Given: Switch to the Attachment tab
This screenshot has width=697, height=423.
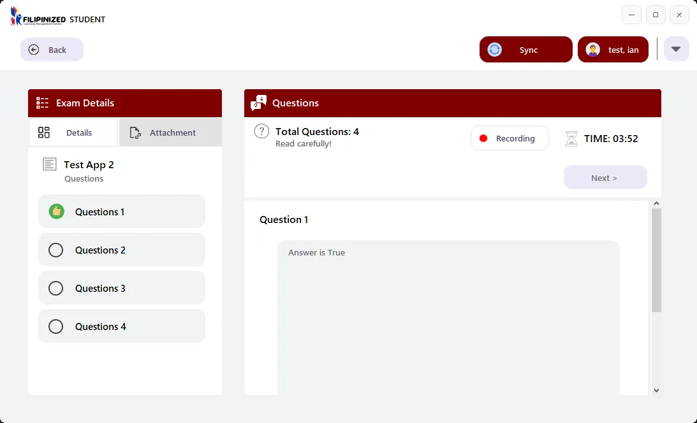Looking at the screenshot, I should pos(170,133).
